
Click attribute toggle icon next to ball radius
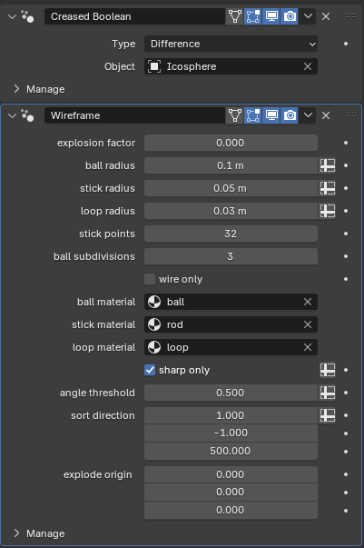pyautogui.click(x=328, y=165)
